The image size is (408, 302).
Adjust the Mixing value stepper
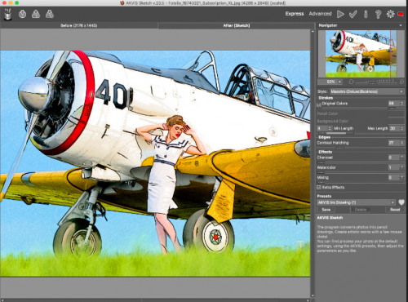point(402,177)
